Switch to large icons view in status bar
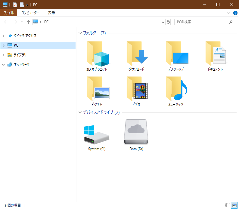This screenshot has height=209, width=239. pos(234,205)
